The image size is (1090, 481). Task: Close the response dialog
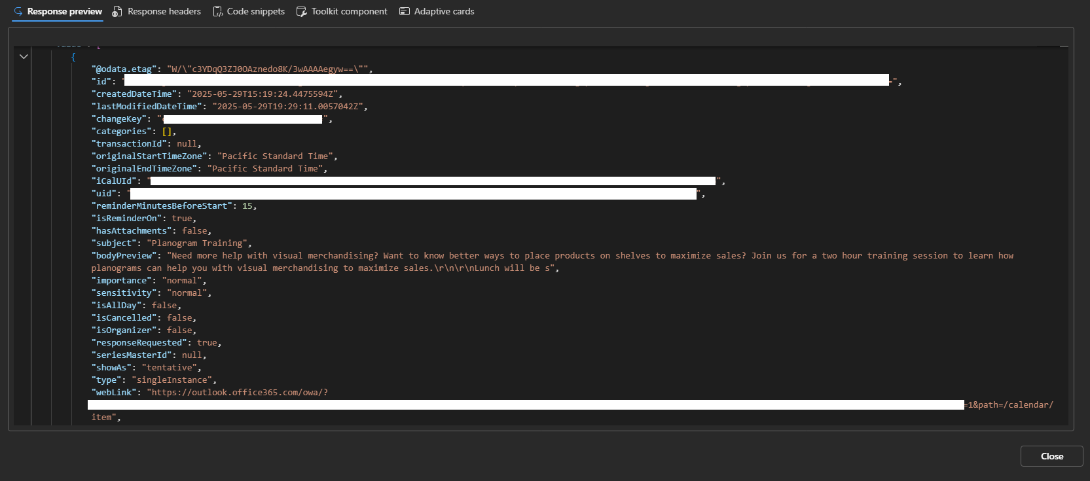point(1051,456)
